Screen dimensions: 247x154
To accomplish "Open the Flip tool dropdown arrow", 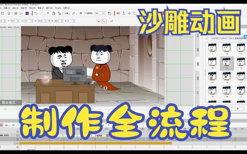I will 69,14.
